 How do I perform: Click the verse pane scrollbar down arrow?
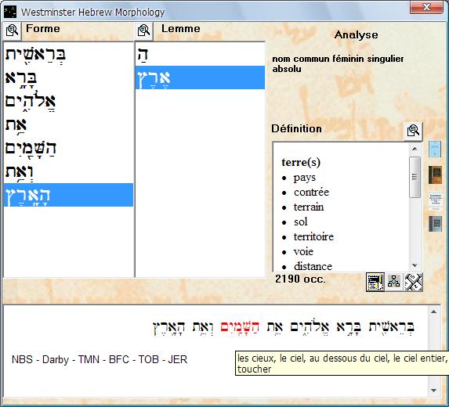tap(434, 391)
